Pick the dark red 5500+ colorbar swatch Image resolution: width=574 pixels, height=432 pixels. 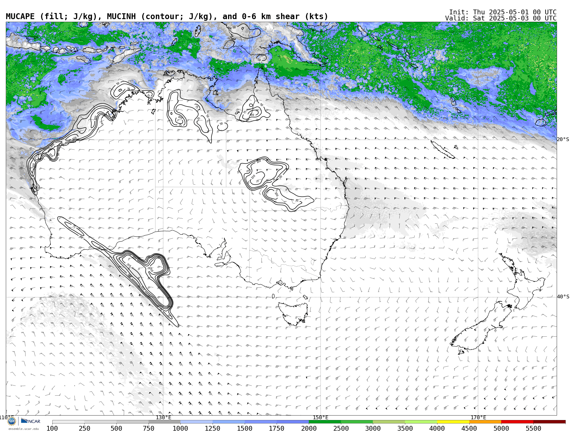tap(549, 422)
